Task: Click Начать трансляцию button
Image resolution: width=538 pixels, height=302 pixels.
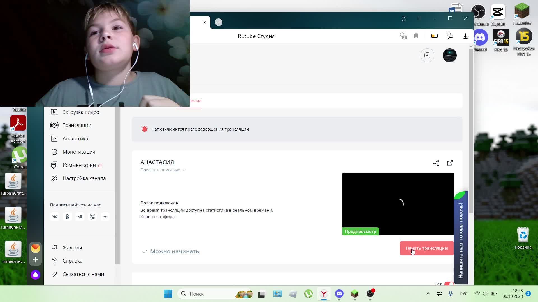Action: (426, 248)
